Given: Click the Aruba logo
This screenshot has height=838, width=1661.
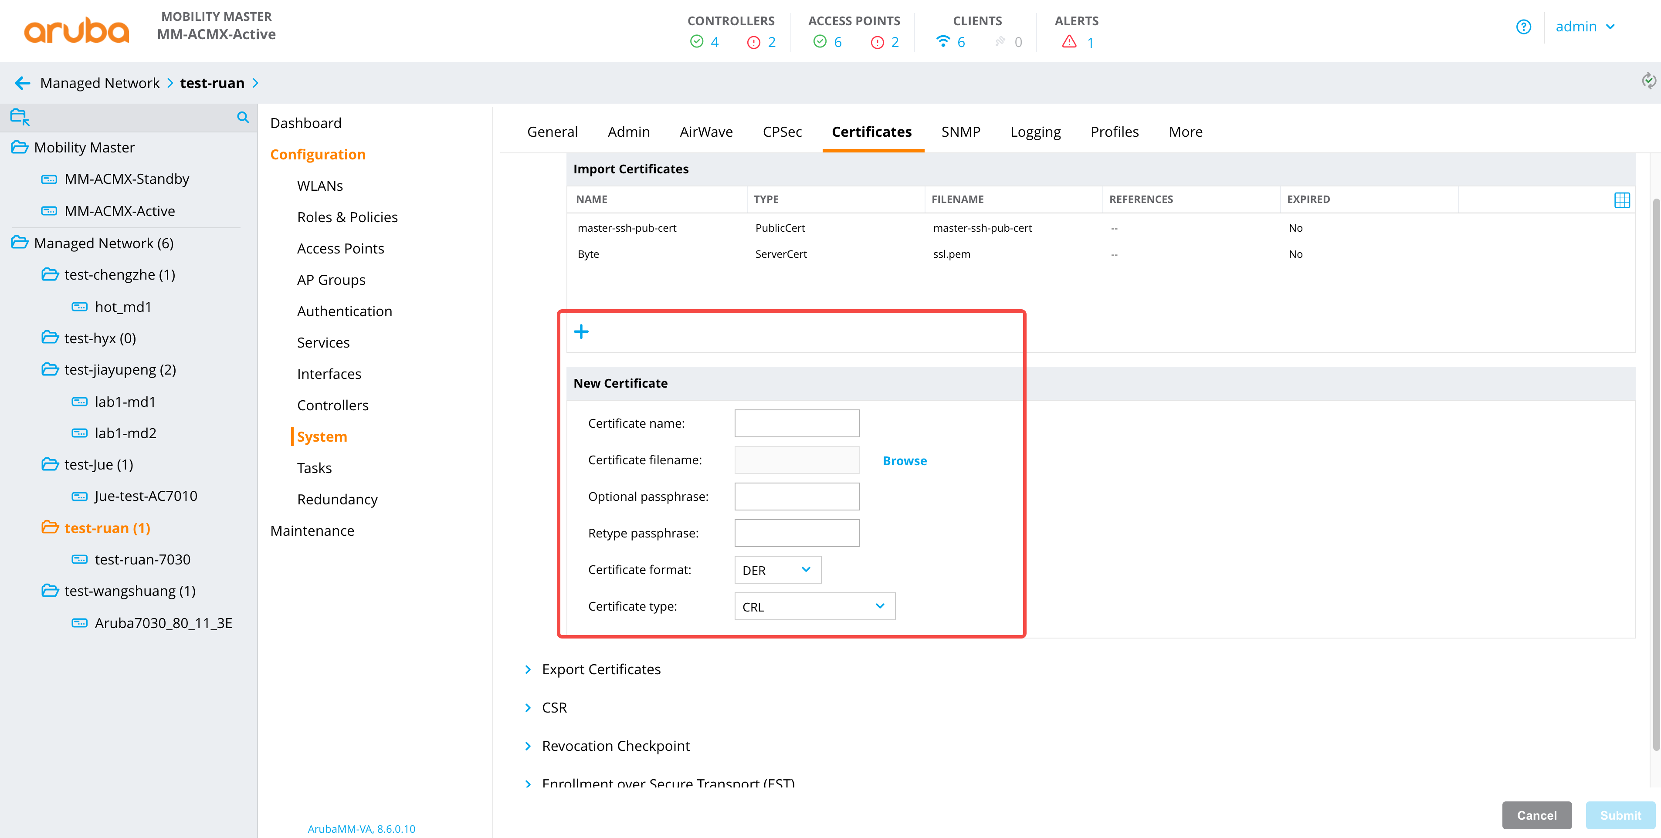Looking at the screenshot, I should point(77,30).
